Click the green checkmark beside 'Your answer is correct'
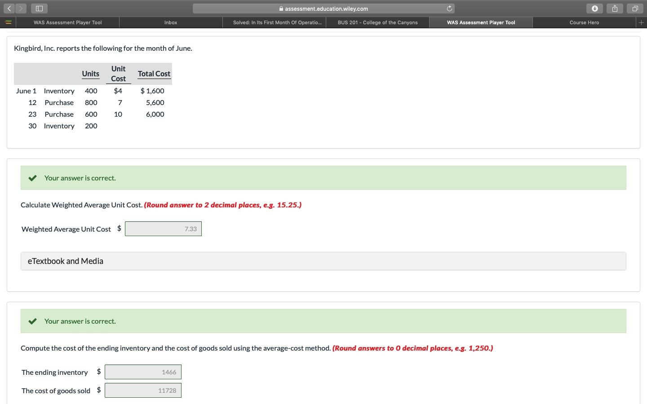 coord(32,178)
